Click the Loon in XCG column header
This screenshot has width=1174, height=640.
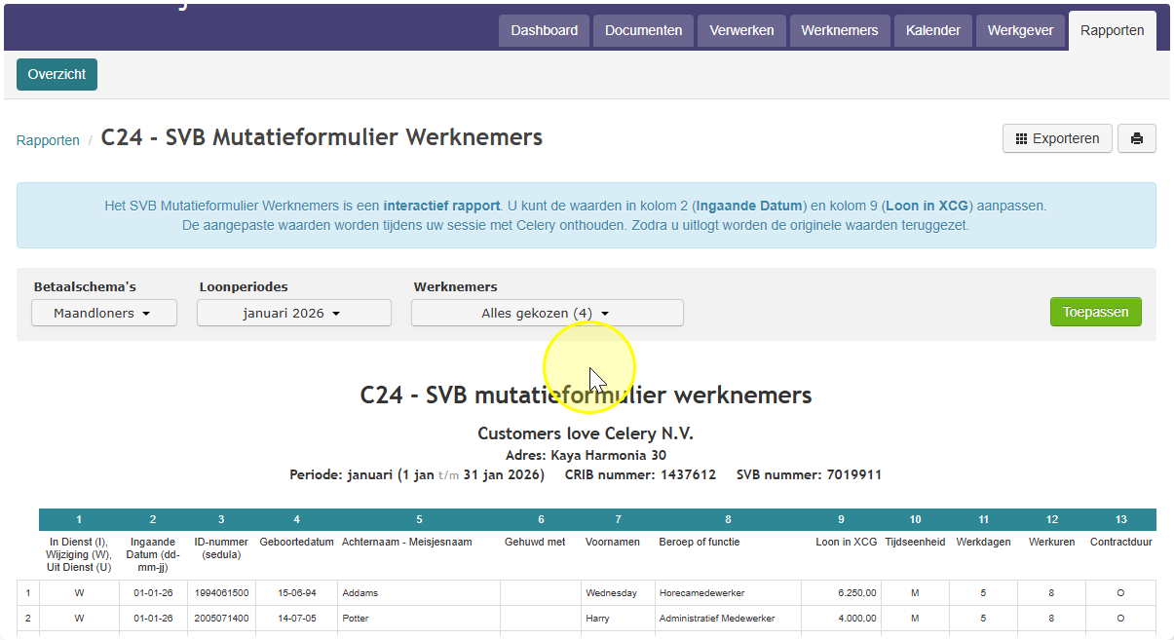click(x=846, y=542)
